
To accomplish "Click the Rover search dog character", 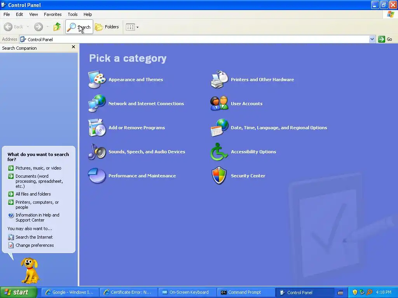I will point(30,270).
